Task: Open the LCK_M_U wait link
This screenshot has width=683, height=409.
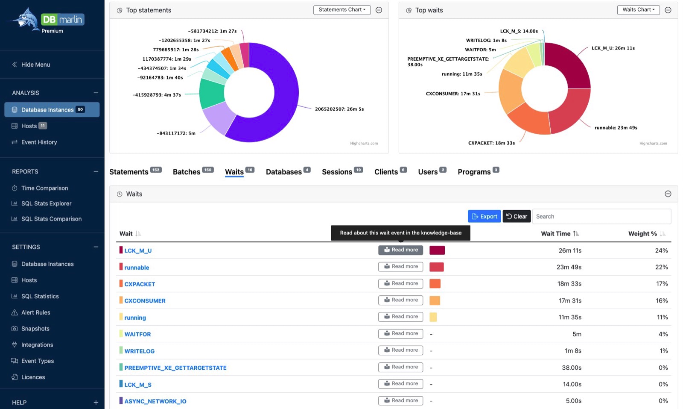Action: [138, 251]
